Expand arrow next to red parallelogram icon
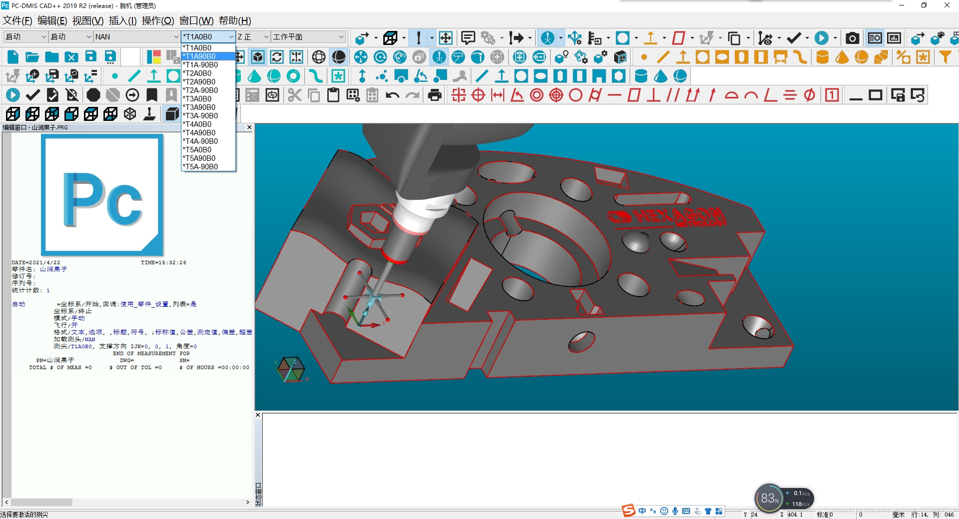959x519 pixels. [x=692, y=38]
